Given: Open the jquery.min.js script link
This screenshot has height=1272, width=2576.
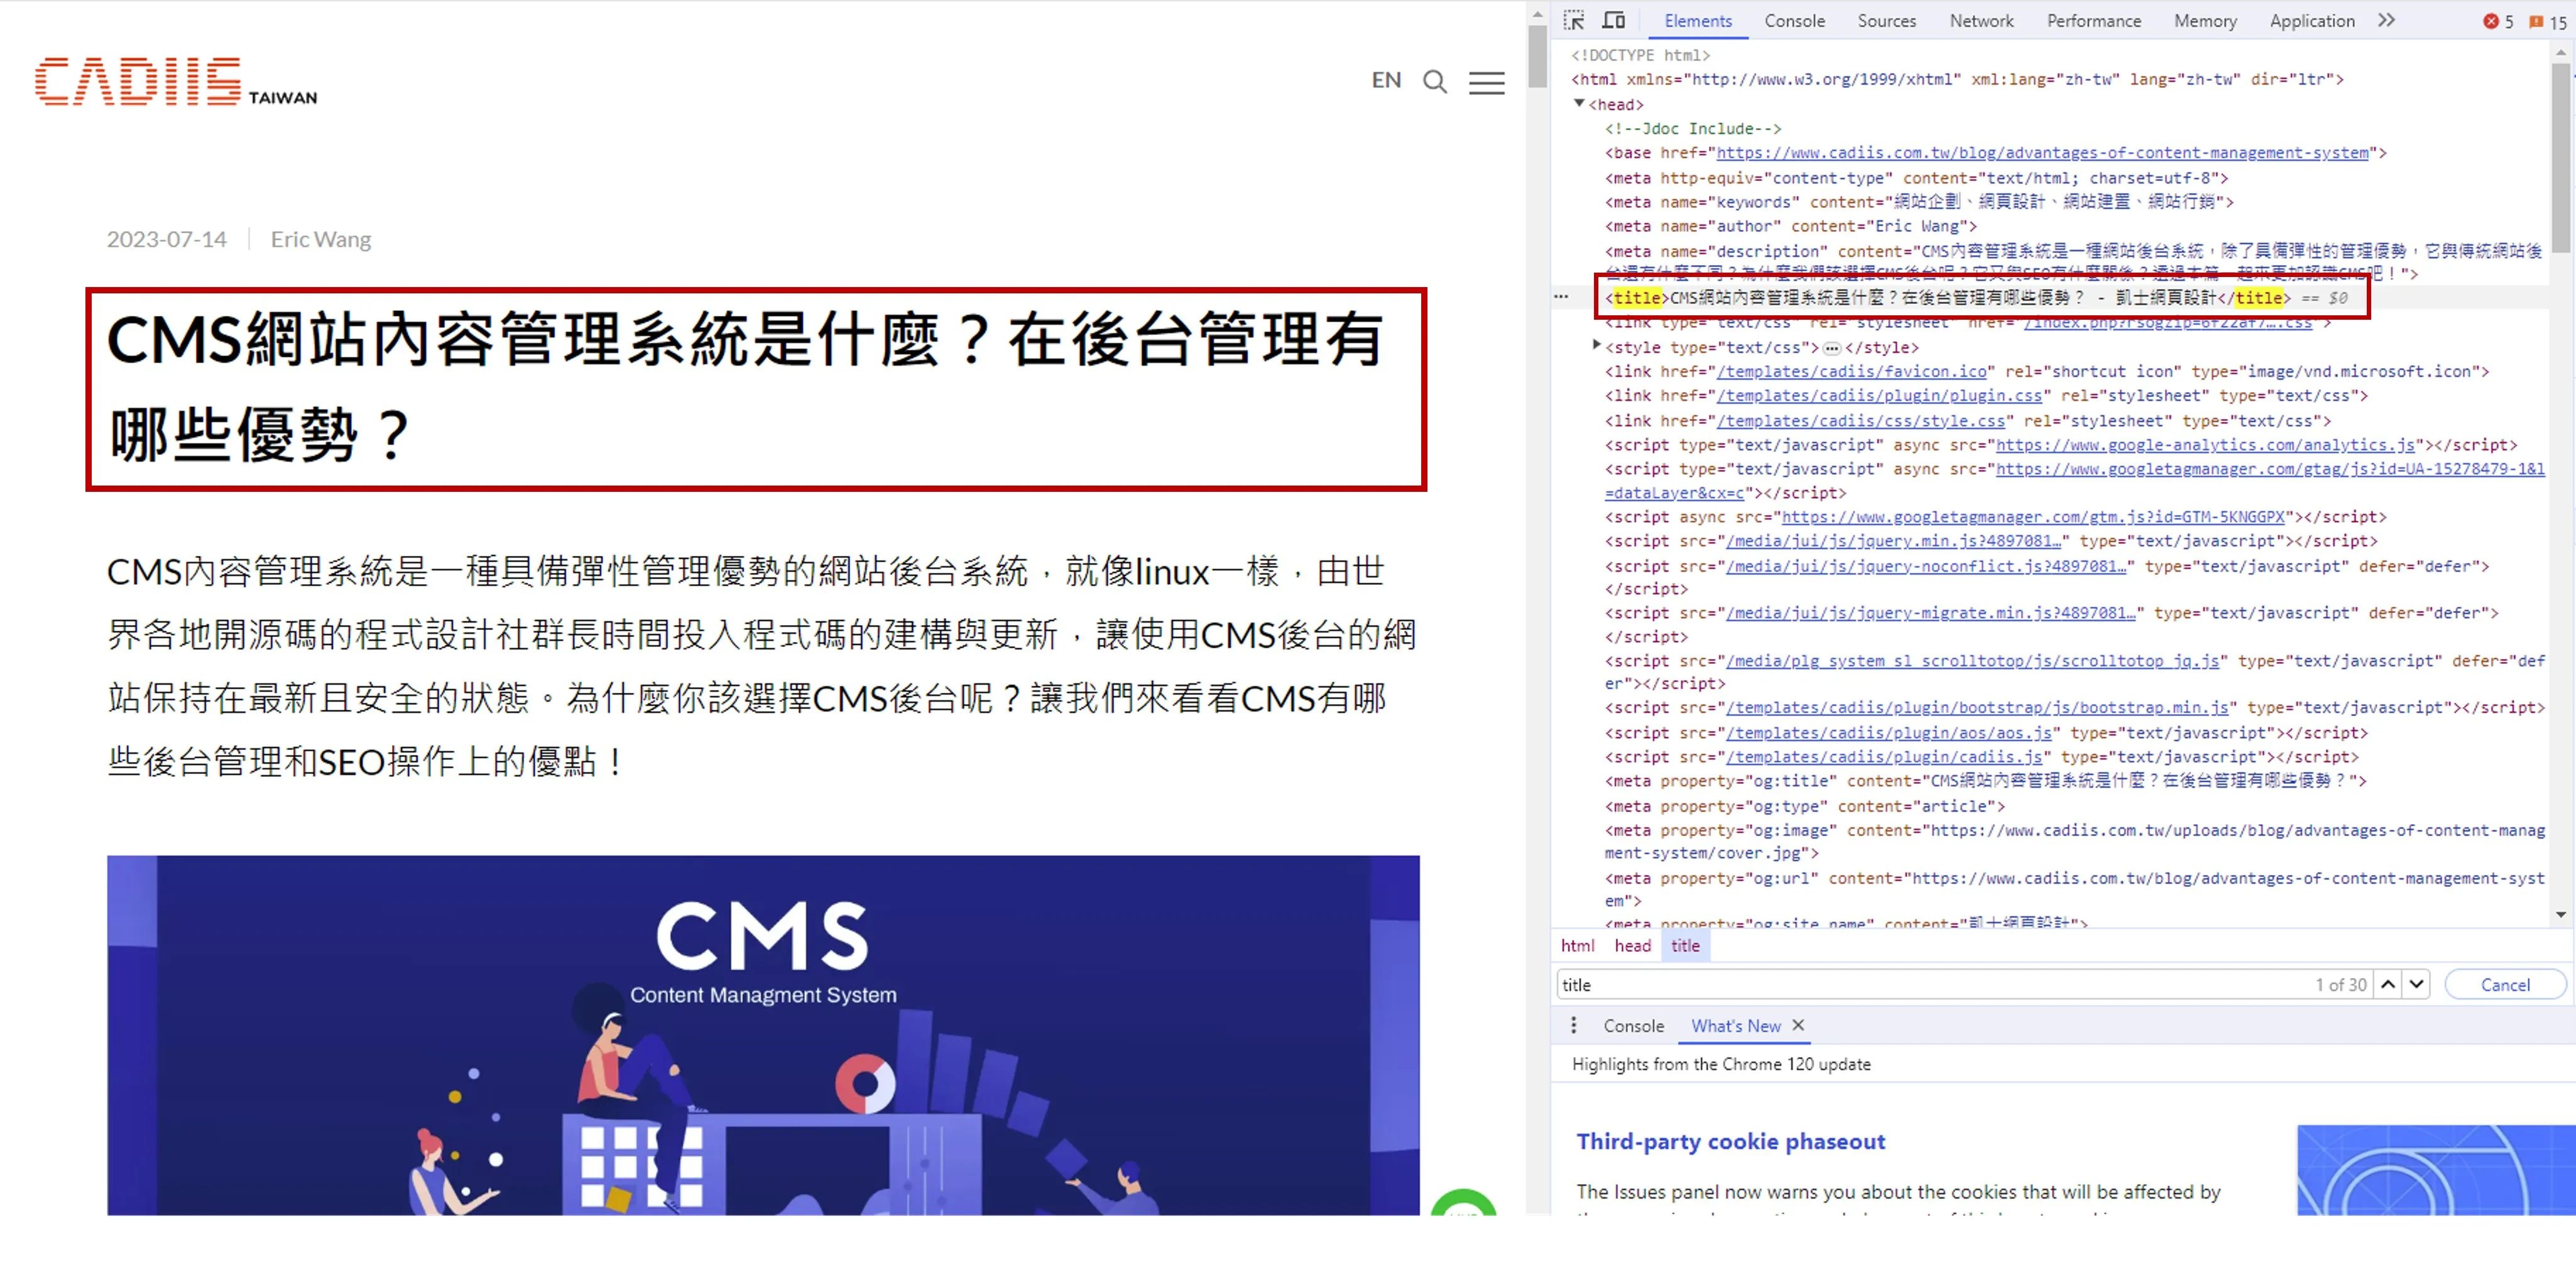Looking at the screenshot, I should [1893, 541].
